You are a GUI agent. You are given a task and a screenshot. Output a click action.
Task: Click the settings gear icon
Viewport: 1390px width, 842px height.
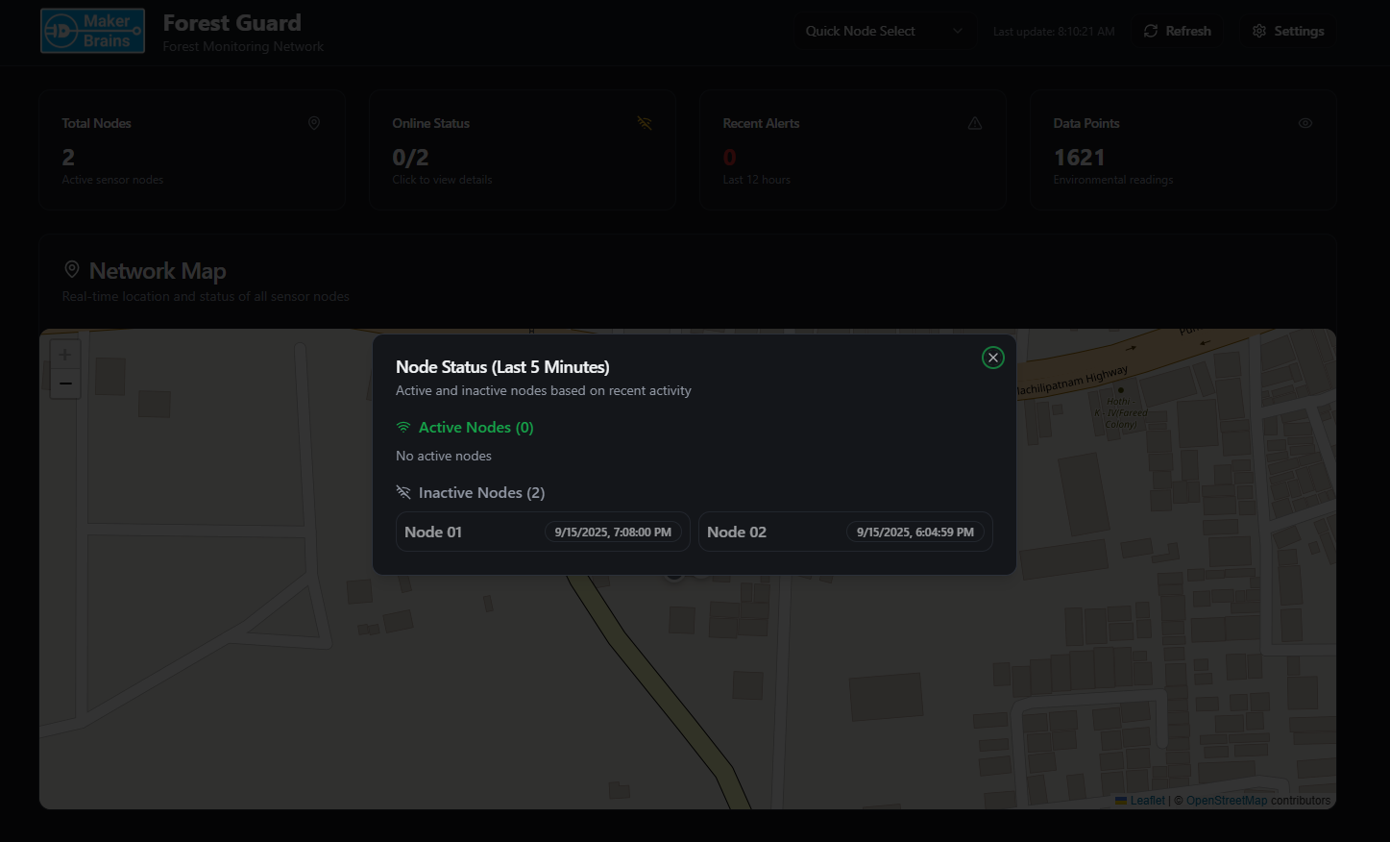1259,31
